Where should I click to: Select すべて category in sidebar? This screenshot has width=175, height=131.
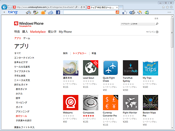click(x=17, y=53)
